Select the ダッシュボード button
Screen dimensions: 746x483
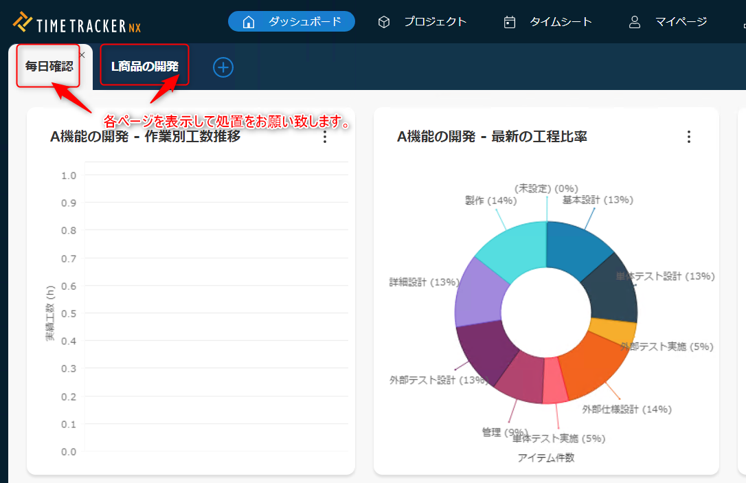click(x=304, y=22)
